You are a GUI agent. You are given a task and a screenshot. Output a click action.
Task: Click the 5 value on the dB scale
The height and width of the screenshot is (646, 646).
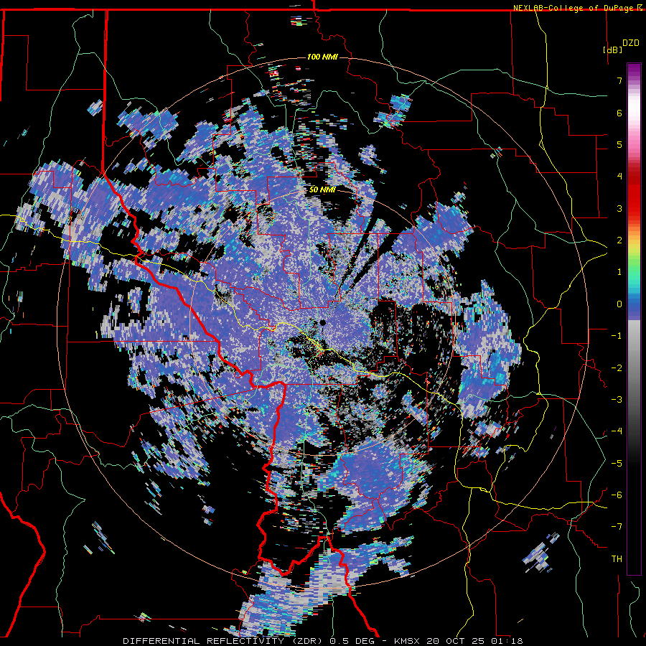619,144
